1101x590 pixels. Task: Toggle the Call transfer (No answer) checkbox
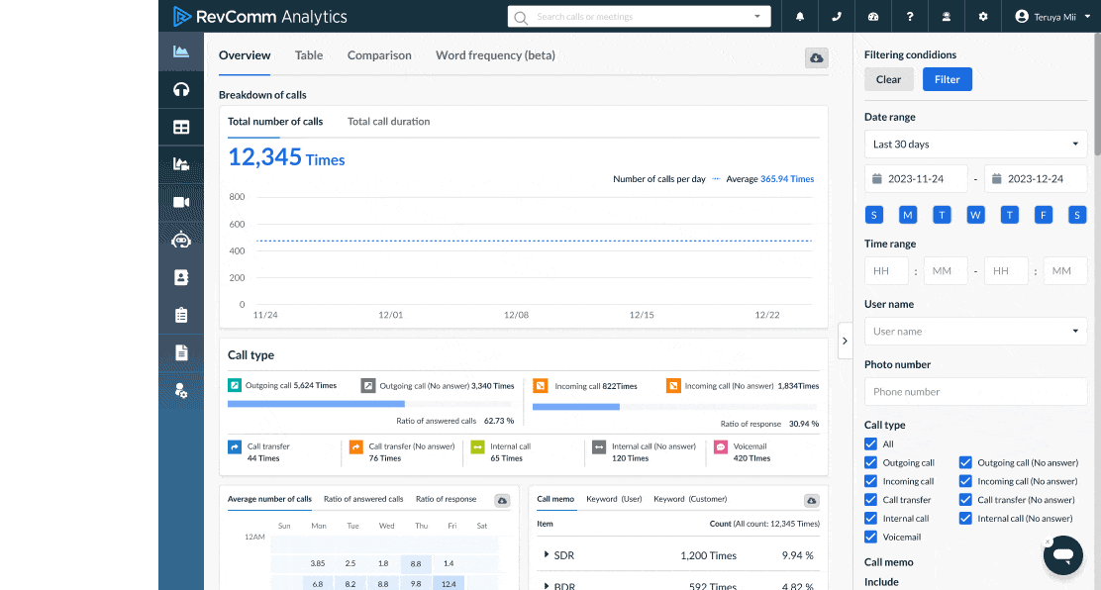pyautogui.click(x=965, y=500)
